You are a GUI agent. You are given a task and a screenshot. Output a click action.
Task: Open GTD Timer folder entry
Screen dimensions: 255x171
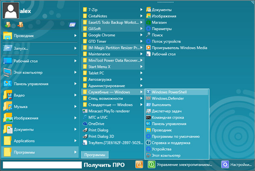[113, 41]
